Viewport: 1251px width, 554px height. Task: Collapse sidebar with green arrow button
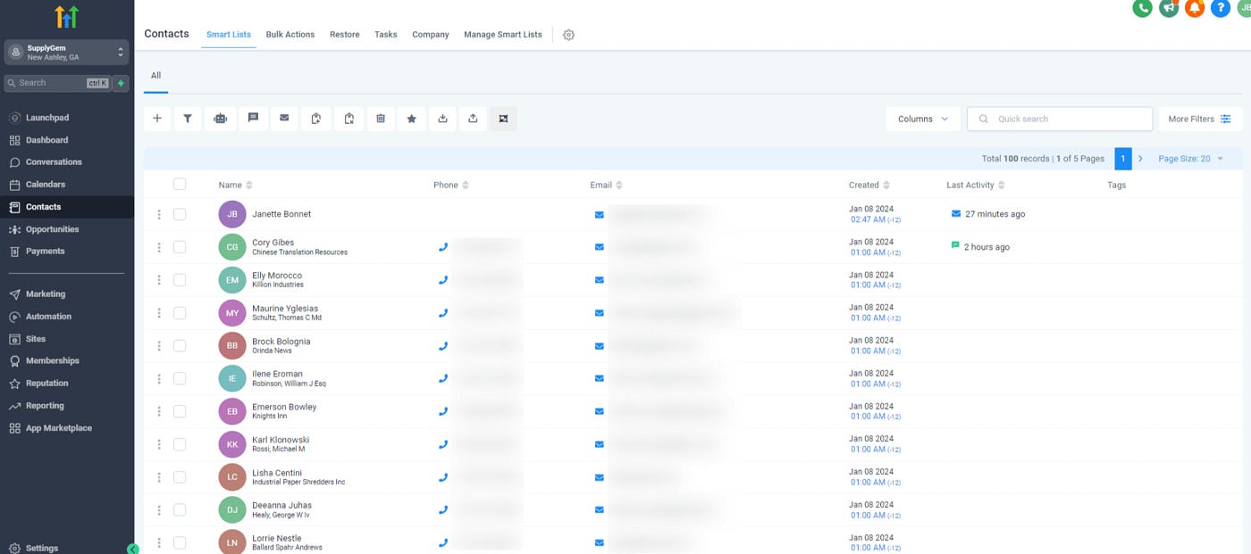133,549
